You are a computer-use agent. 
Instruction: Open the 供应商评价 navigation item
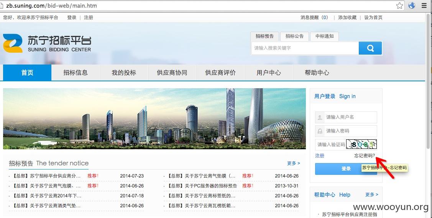coord(220,73)
